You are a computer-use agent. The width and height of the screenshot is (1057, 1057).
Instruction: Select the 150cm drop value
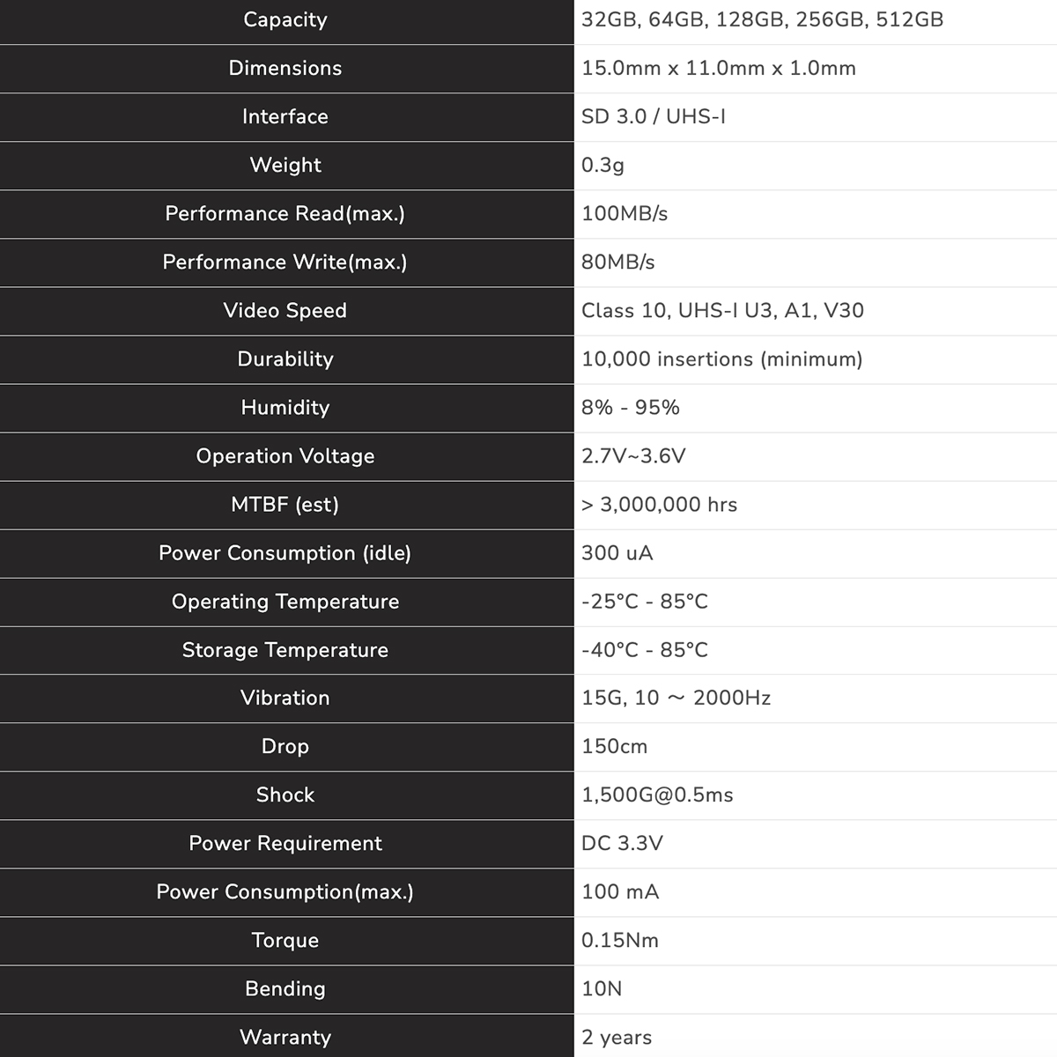point(615,747)
